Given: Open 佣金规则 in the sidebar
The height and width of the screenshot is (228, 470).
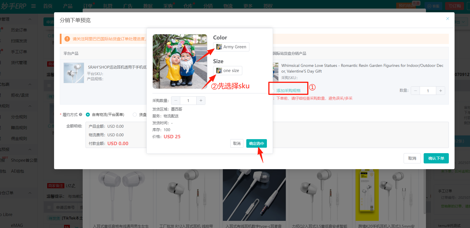Looking at the screenshot, I should (19, 139).
